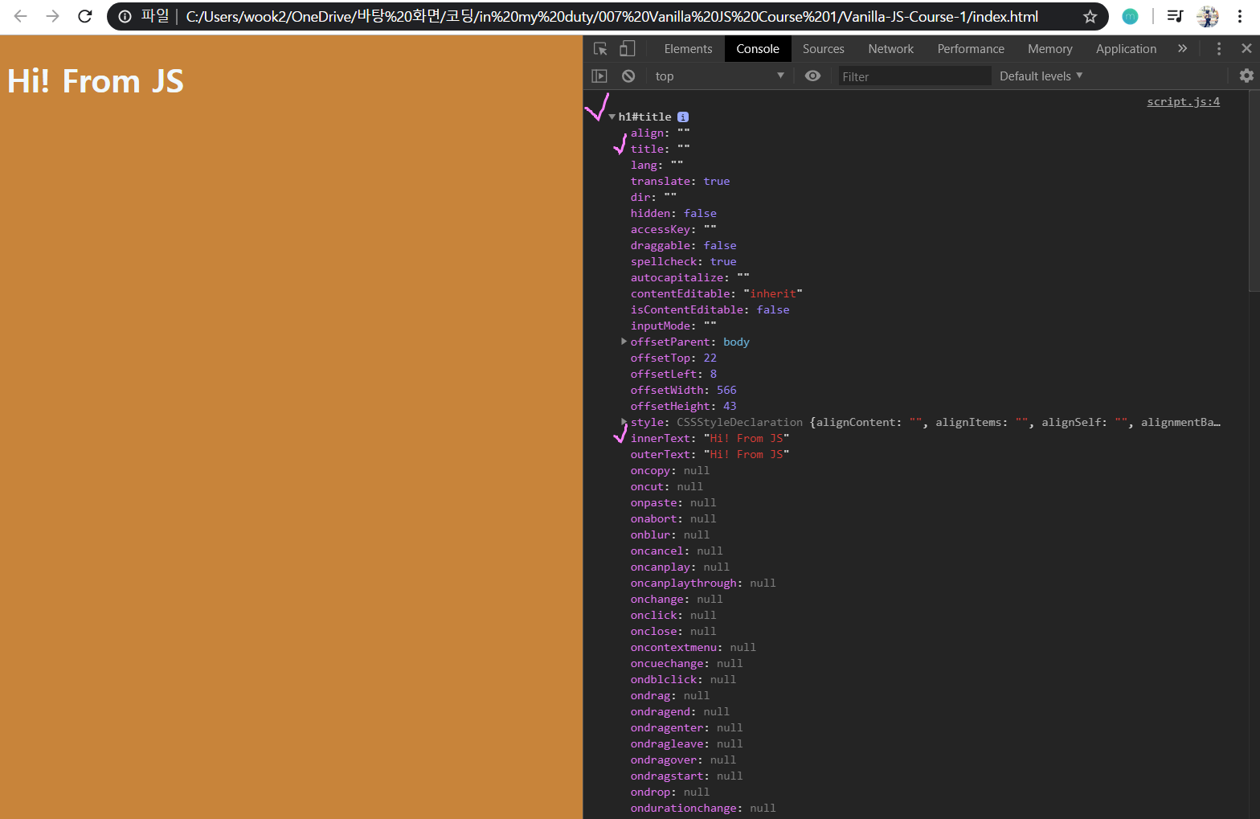
Task: Select the outerText property row
Action: pyautogui.click(x=710, y=454)
